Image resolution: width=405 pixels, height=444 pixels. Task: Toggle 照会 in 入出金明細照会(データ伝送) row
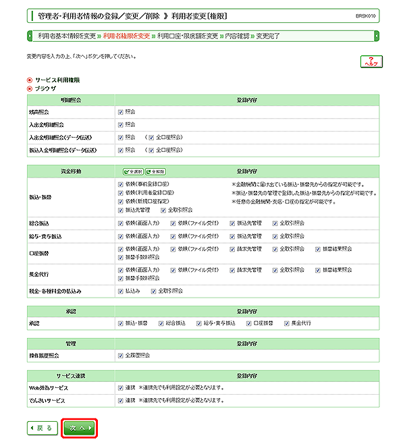(120, 138)
